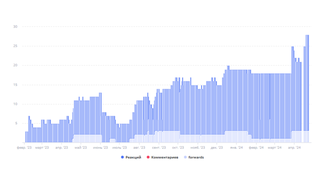Select the 15 y-axis label
Image resolution: width=324 pixels, height=170 pixels.
point(15,85)
